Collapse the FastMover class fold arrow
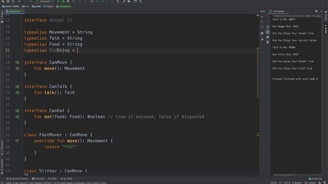328x184 pixels. (x=22, y=135)
